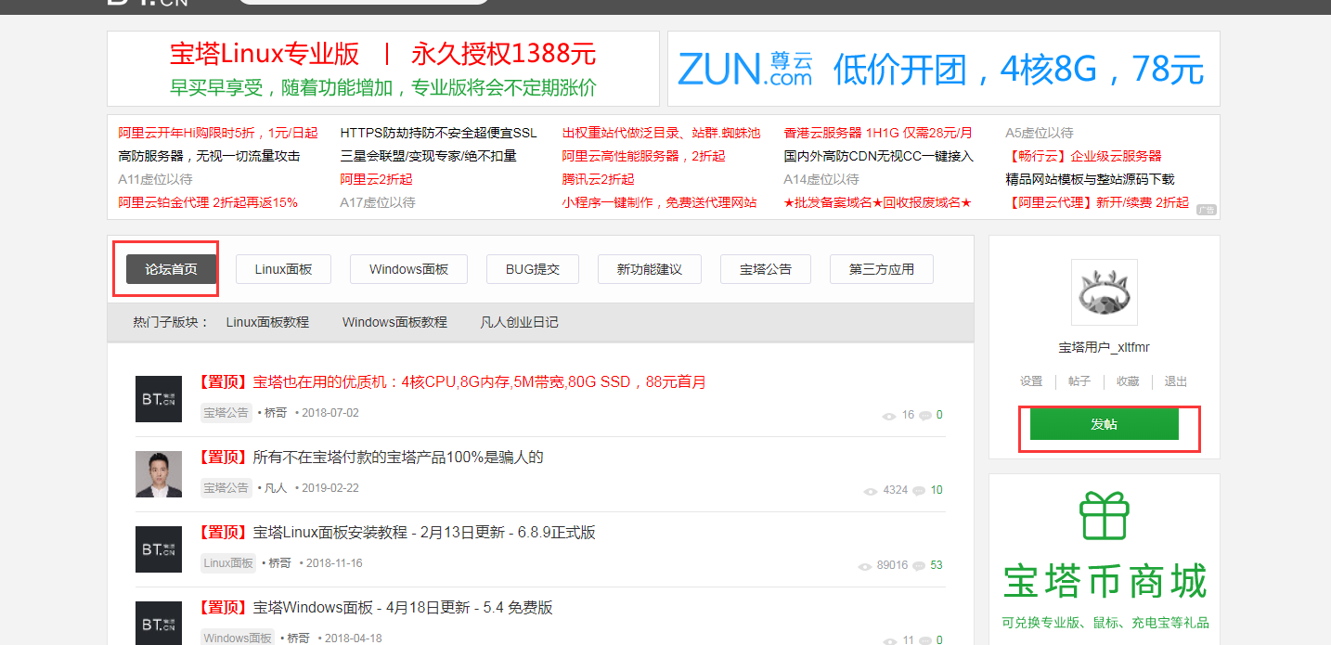Open 凡人创业日记 sub-forum link

pos(519,322)
